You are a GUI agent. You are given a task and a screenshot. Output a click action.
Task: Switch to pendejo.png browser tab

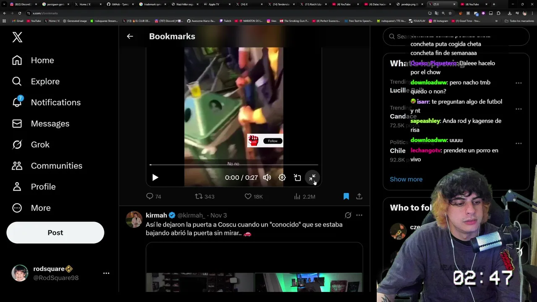[410, 4]
